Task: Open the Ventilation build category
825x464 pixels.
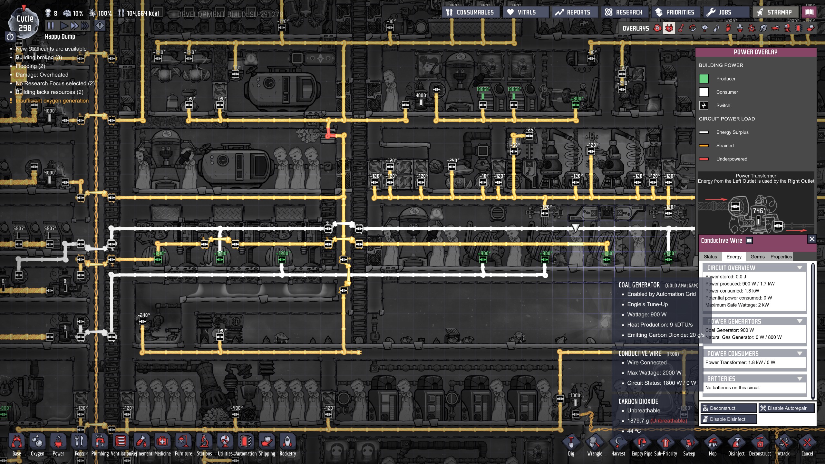Action: pyautogui.click(x=121, y=445)
